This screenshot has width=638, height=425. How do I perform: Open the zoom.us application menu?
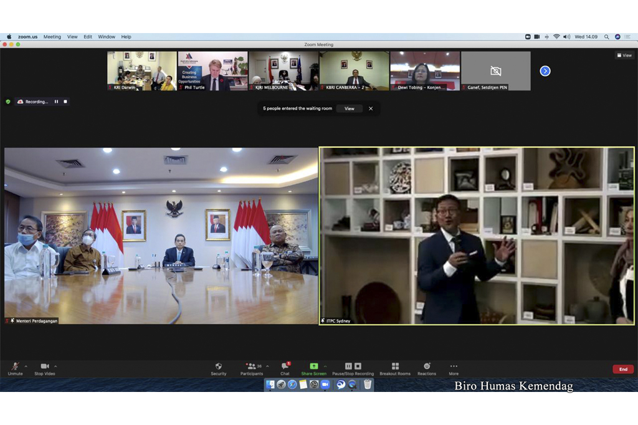27,37
